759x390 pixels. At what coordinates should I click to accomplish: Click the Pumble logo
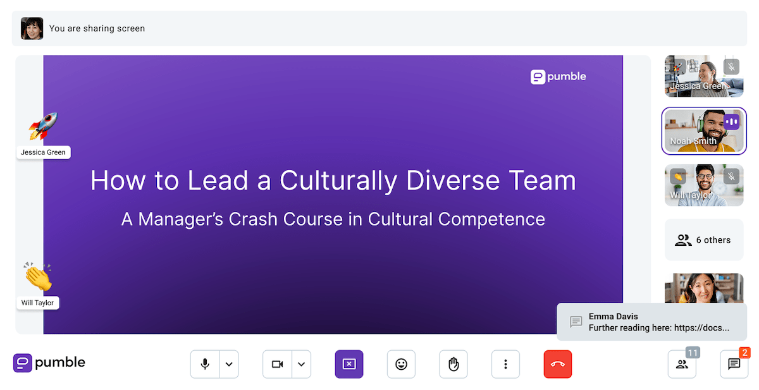[48, 362]
